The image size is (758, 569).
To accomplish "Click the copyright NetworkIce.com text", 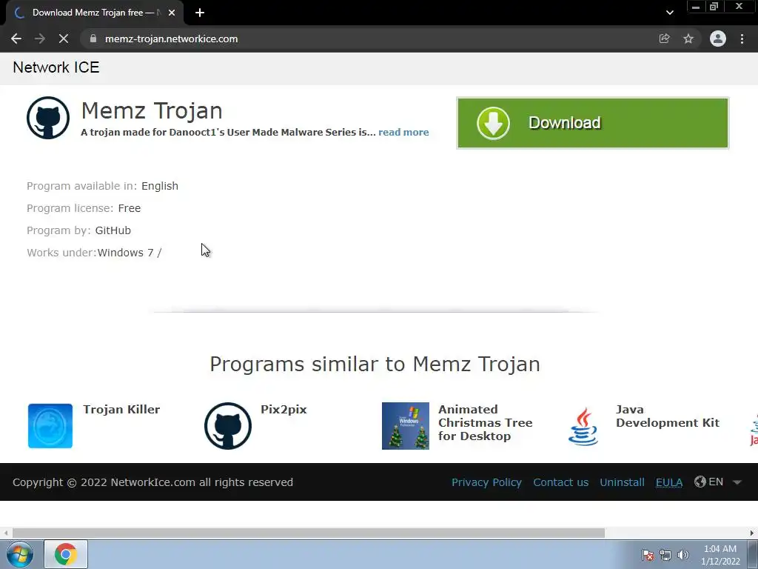I will tap(152, 482).
